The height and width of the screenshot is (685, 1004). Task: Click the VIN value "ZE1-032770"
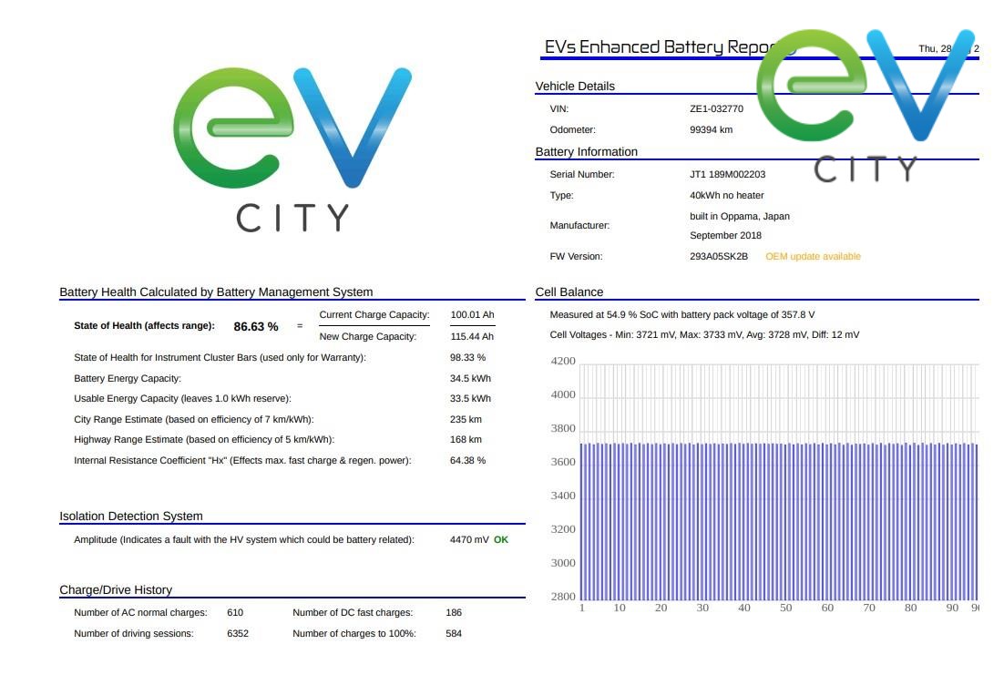tap(716, 108)
